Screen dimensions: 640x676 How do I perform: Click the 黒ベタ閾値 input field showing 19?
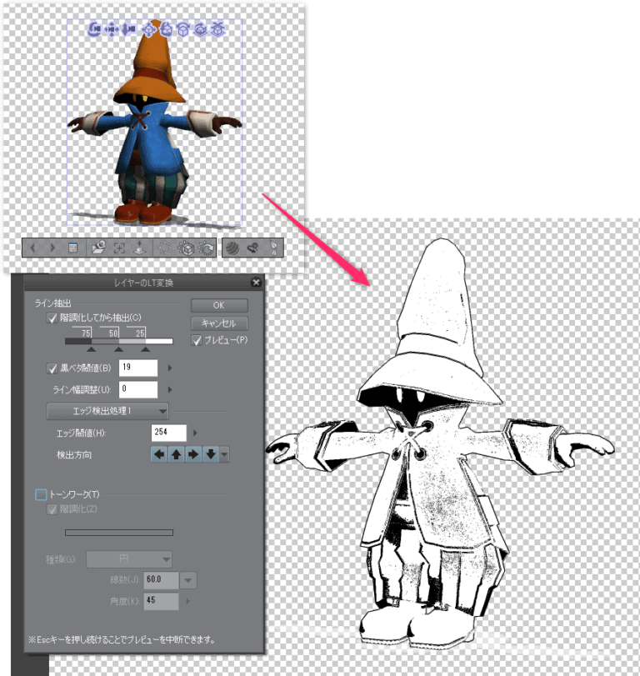click(138, 368)
